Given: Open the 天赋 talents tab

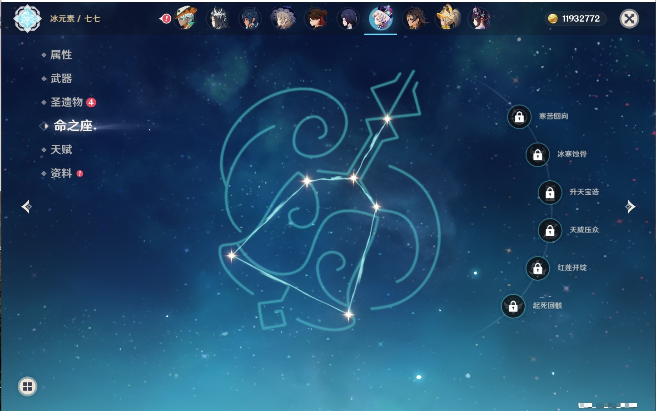Looking at the screenshot, I should [61, 149].
